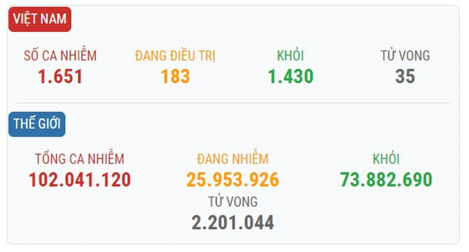
Task: Click Vietnam's green KHỎI label
Action: pos(290,56)
